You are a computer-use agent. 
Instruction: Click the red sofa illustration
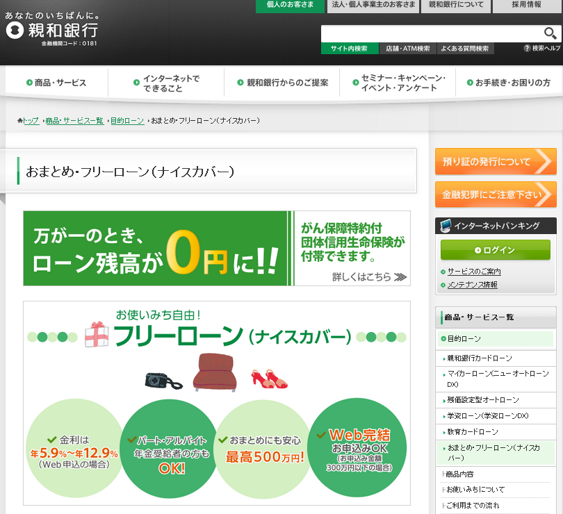(x=215, y=372)
